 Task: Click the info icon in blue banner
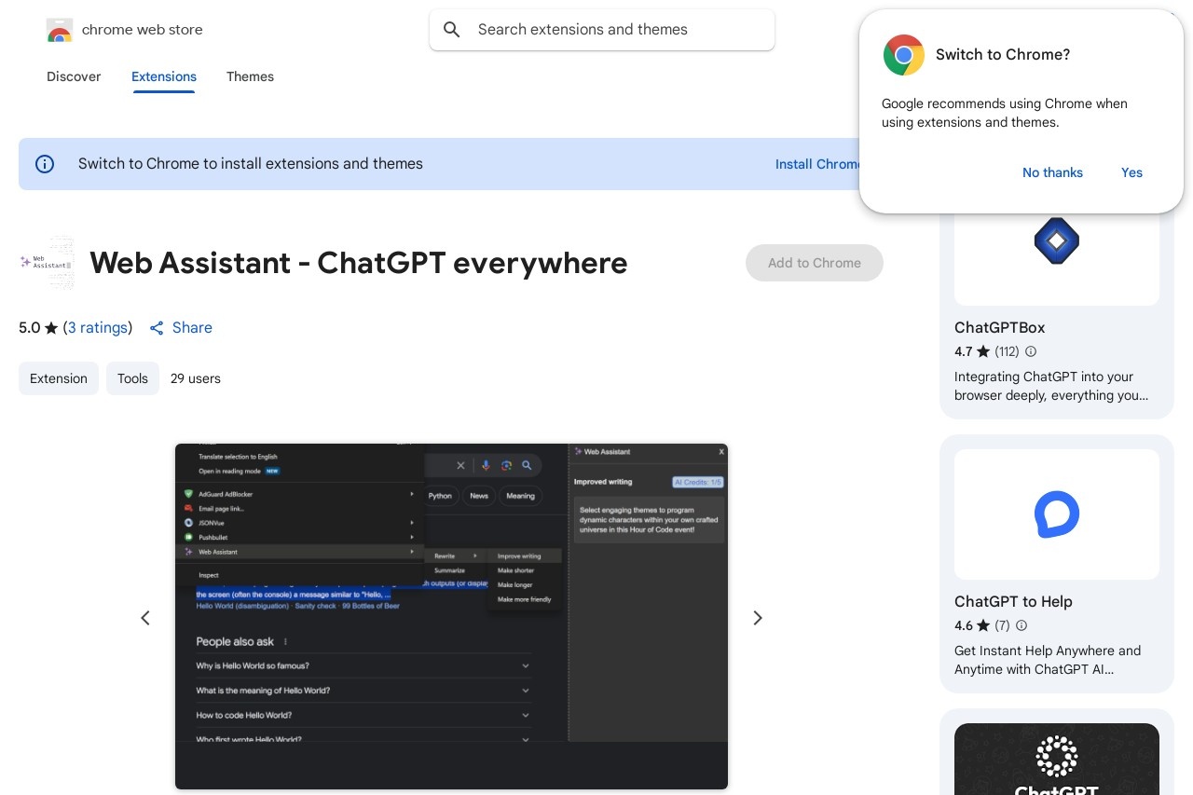point(45,164)
